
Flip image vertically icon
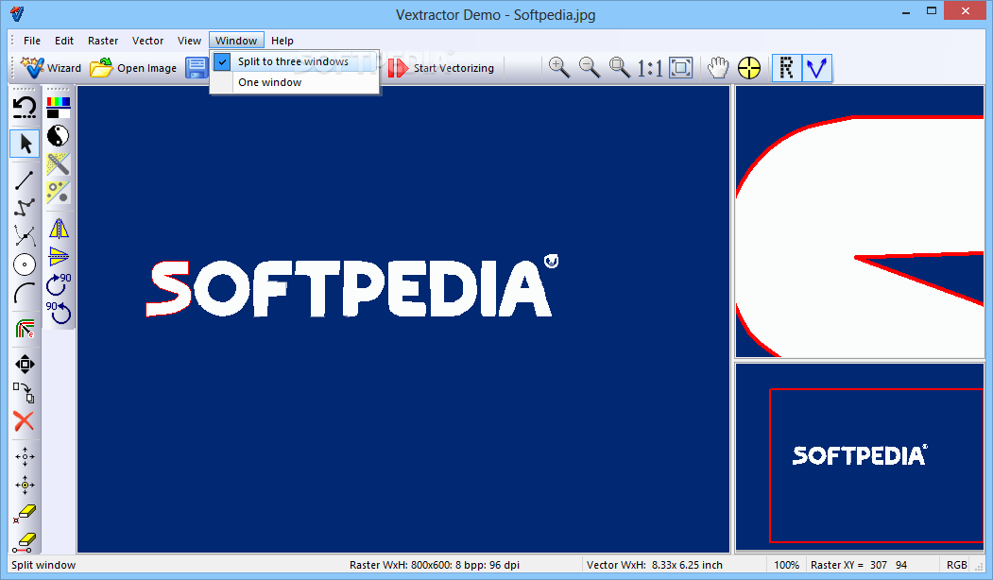pos(59,256)
